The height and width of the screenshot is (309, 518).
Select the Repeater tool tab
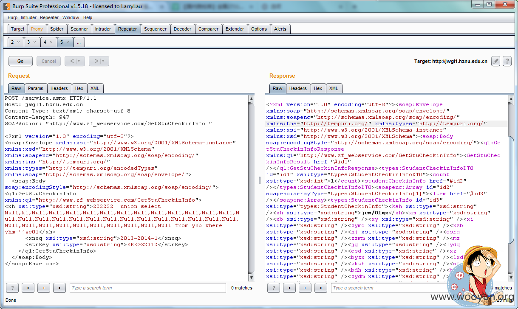tap(127, 29)
